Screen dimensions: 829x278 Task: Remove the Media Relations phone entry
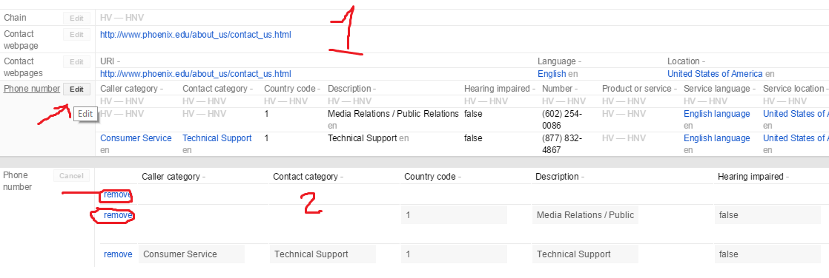(118, 215)
